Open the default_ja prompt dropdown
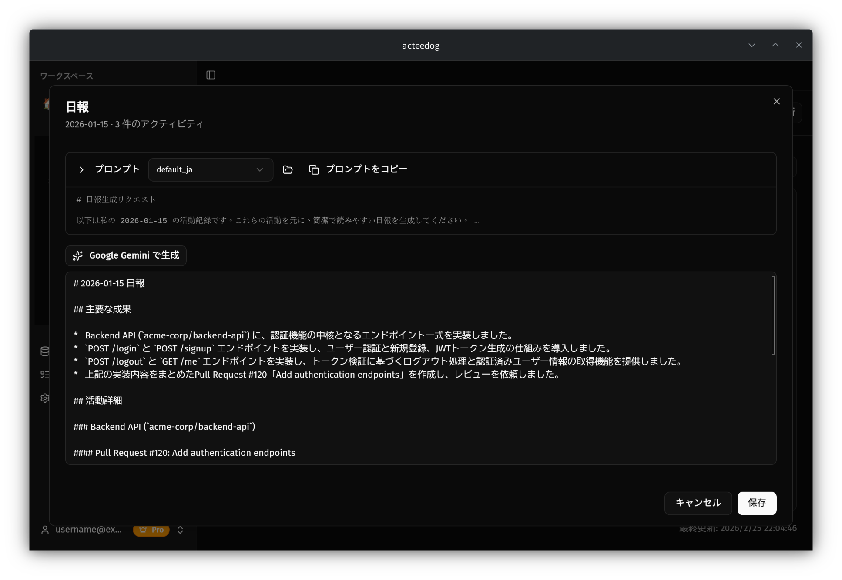This screenshot has width=842, height=580. pyautogui.click(x=211, y=169)
